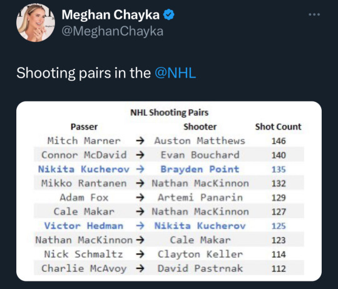This screenshot has height=289, width=338.
Task: Click the Shooter column header
Action: click(x=200, y=126)
